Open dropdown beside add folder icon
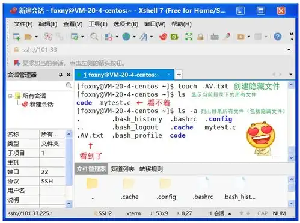Screen dimensions: 300x223 coord(249,37)
